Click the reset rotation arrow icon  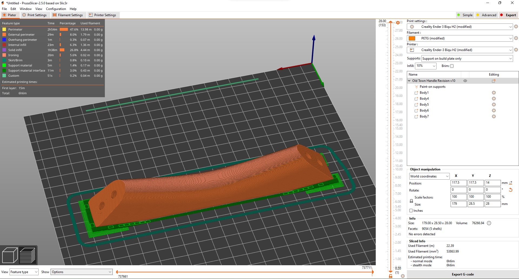pyautogui.click(x=511, y=190)
